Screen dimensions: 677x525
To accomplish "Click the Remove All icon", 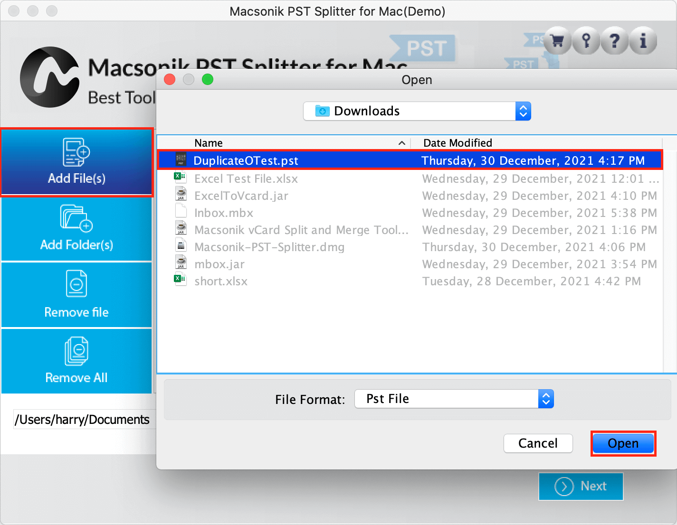I will coord(75,351).
